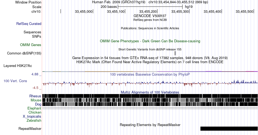258x135 pixels.
Task: Select the Rhesus alignment label
Action: 35,96
